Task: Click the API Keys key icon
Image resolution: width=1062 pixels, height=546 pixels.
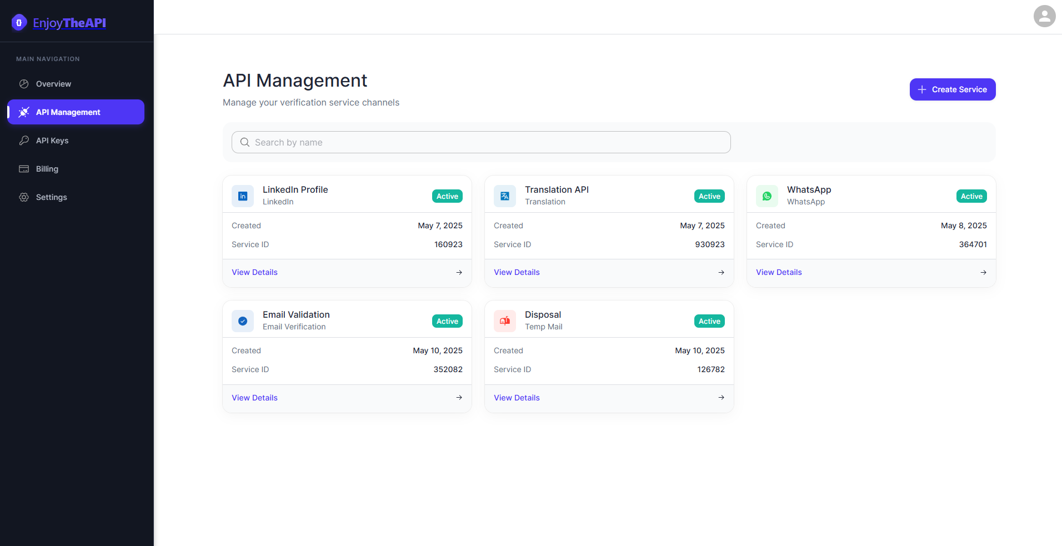Action: (x=24, y=141)
